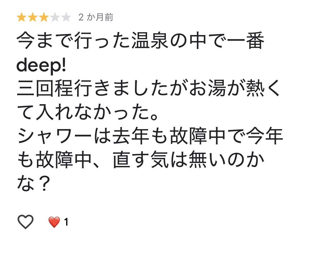Click the reaction count number 1

coord(66,222)
